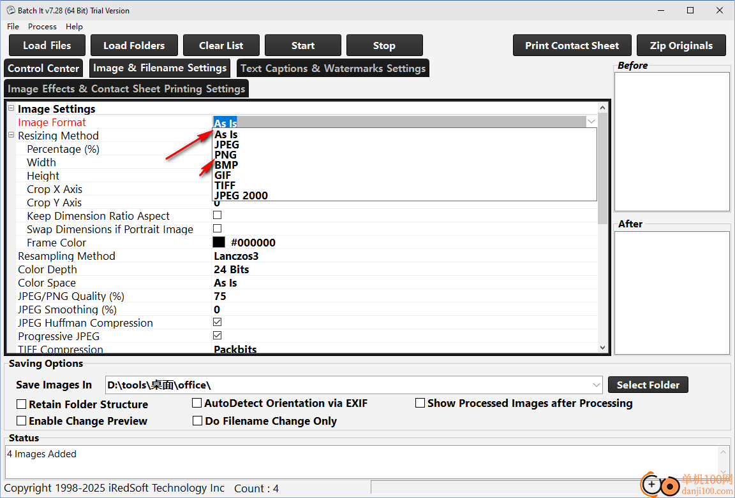Enable Show Processed Images after Processing
This screenshot has height=498, width=735.
(x=420, y=403)
